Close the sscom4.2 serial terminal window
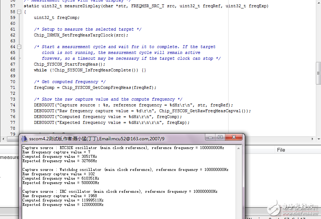The height and width of the screenshot is (219, 321). (x=234, y=137)
